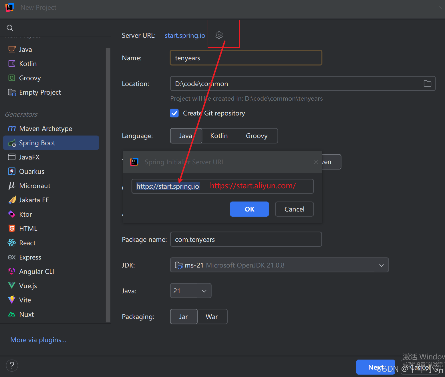The width and height of the screenshot is (445, 377).
Task: Click the Express ex icon
Action: click(x=12, y=257)
